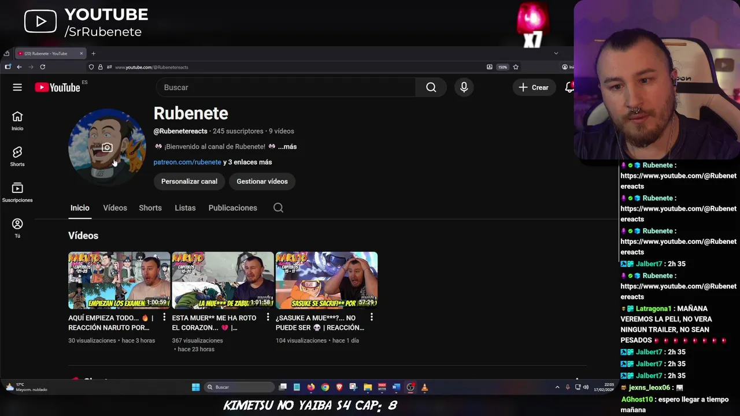The height and width of the screenshot is (416, 740).
Task: Click Personalizar canal
Action: [x=189, y=181]
